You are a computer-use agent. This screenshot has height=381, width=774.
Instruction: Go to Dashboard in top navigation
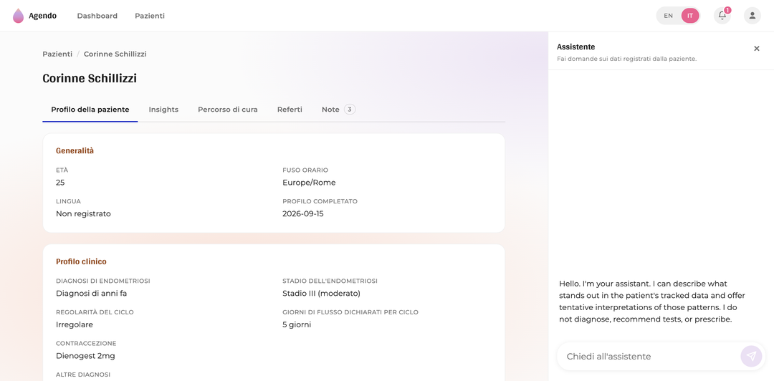coord(97,16)
